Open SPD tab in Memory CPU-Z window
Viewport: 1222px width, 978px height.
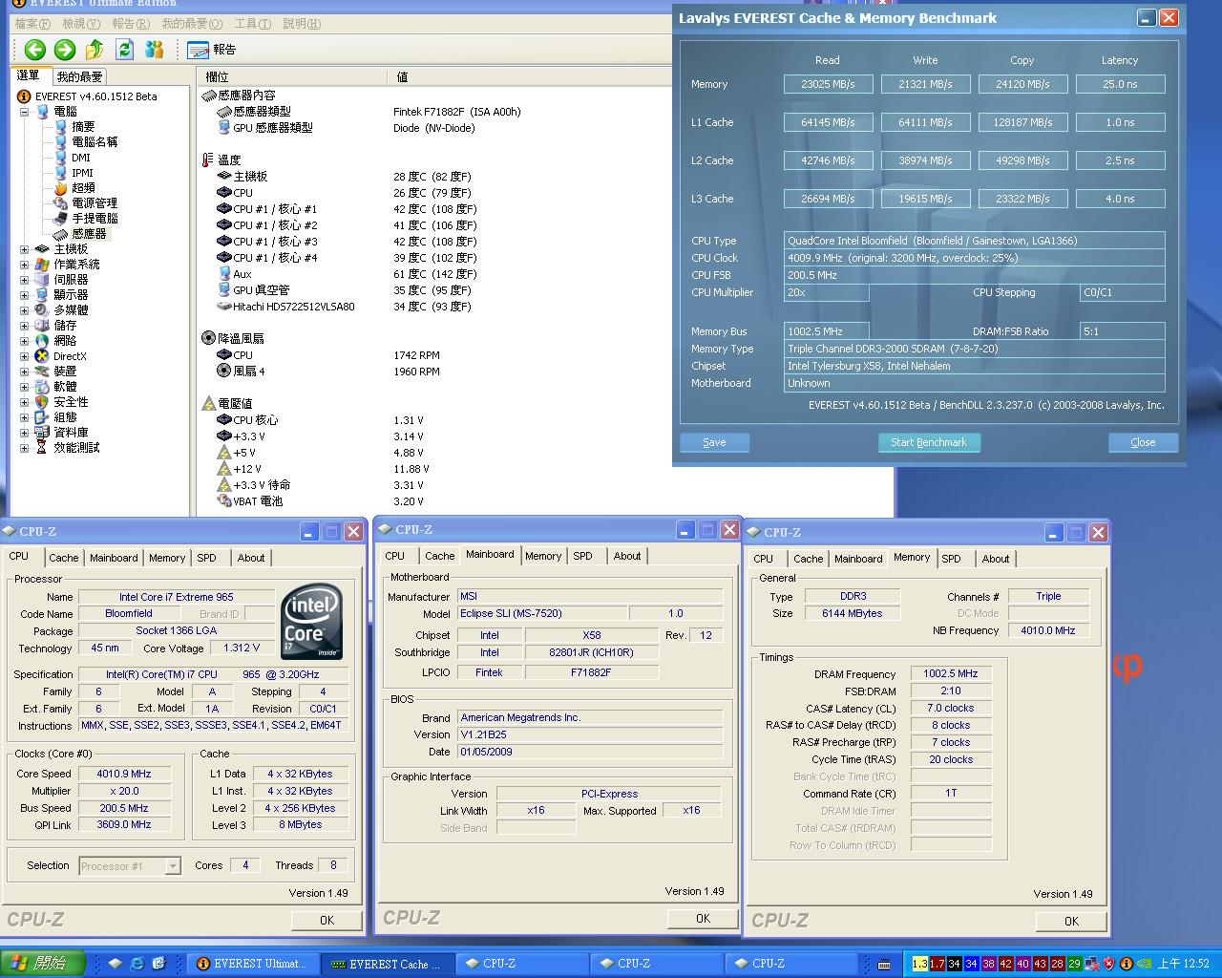(951, 559)
